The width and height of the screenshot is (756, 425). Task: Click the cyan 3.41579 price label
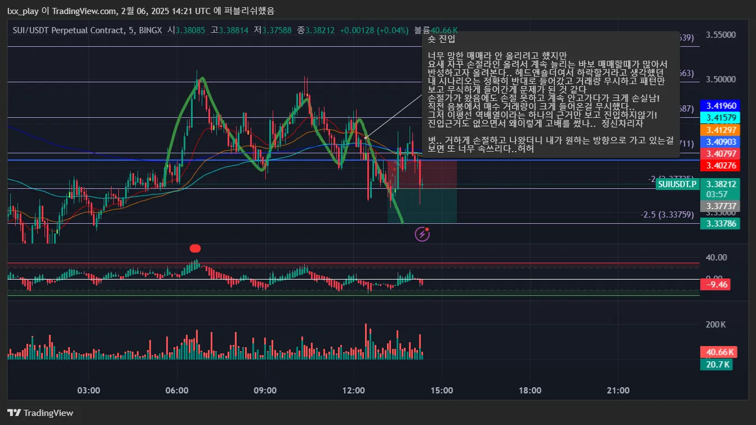pyautogui.click(x=721, y=118)
